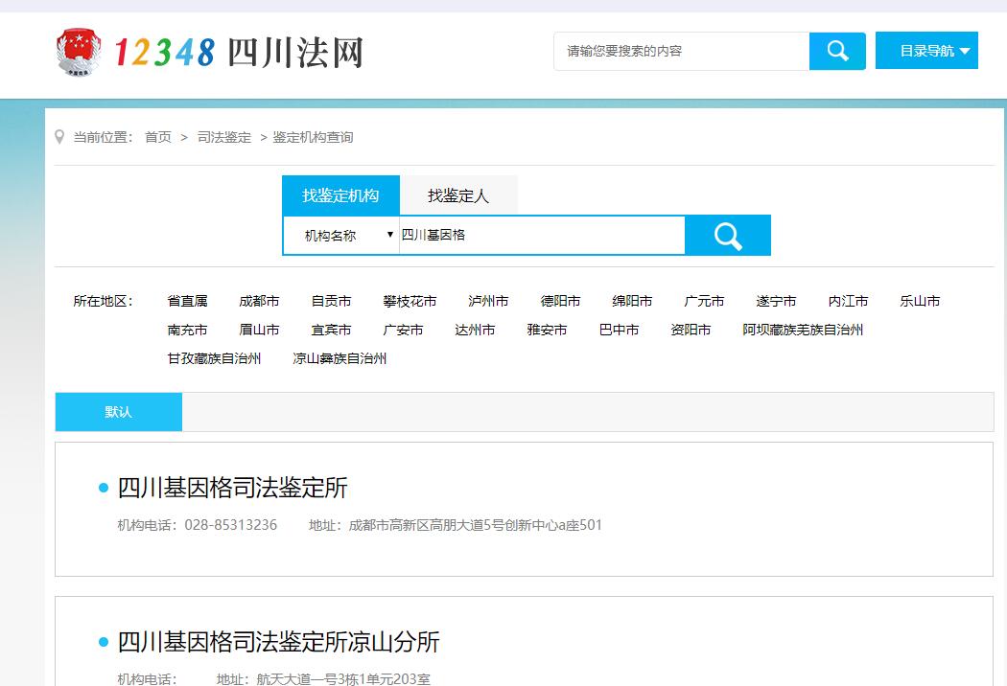Click address 成都市高新区高朋大道5号创新中心a座501
1007x686 pixels.
point(476,525)
